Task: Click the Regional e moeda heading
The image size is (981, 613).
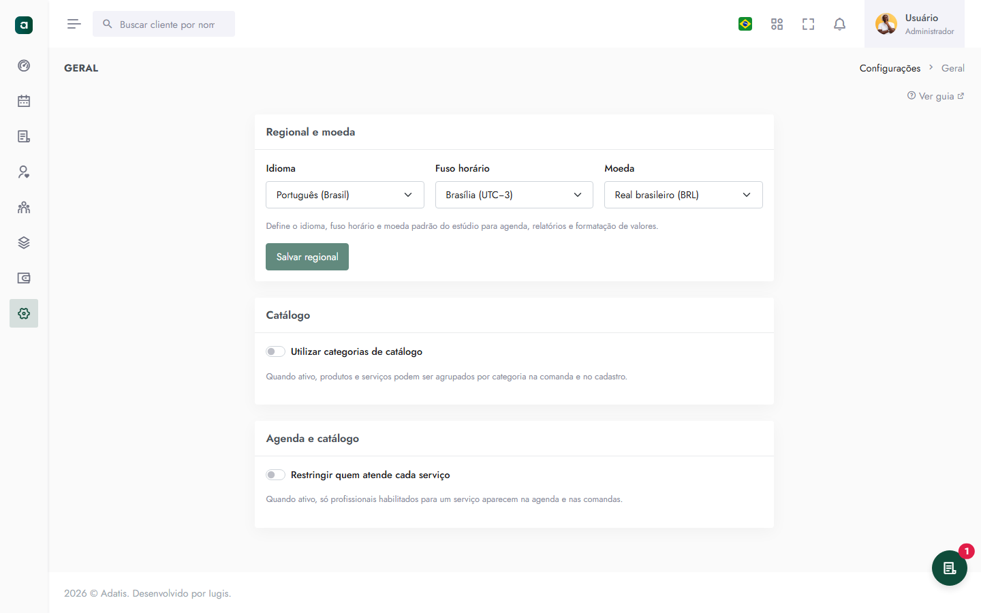Action: pos(311,132)
